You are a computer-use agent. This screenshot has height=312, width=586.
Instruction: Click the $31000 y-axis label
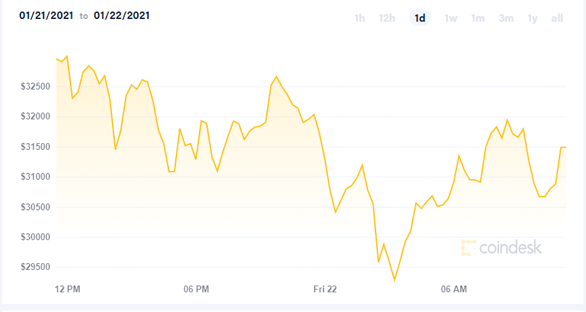tap(35, 176)
